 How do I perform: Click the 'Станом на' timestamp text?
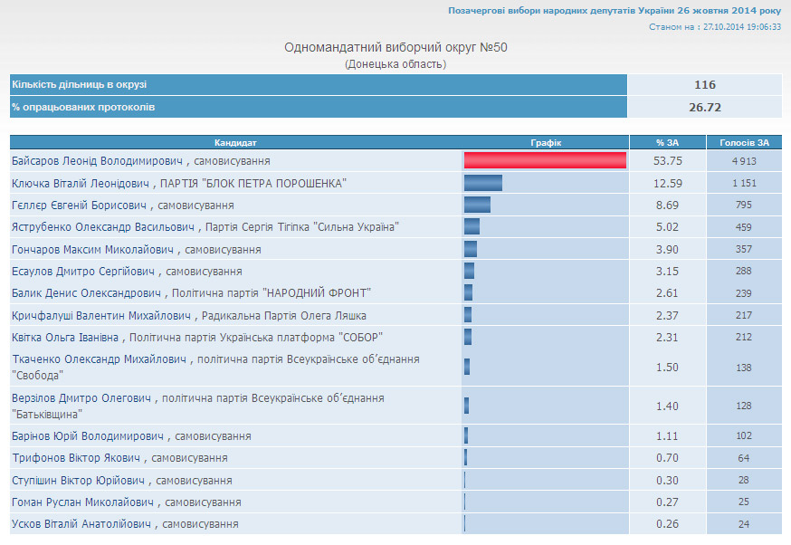pyautogui.click(x=715, y=27)
